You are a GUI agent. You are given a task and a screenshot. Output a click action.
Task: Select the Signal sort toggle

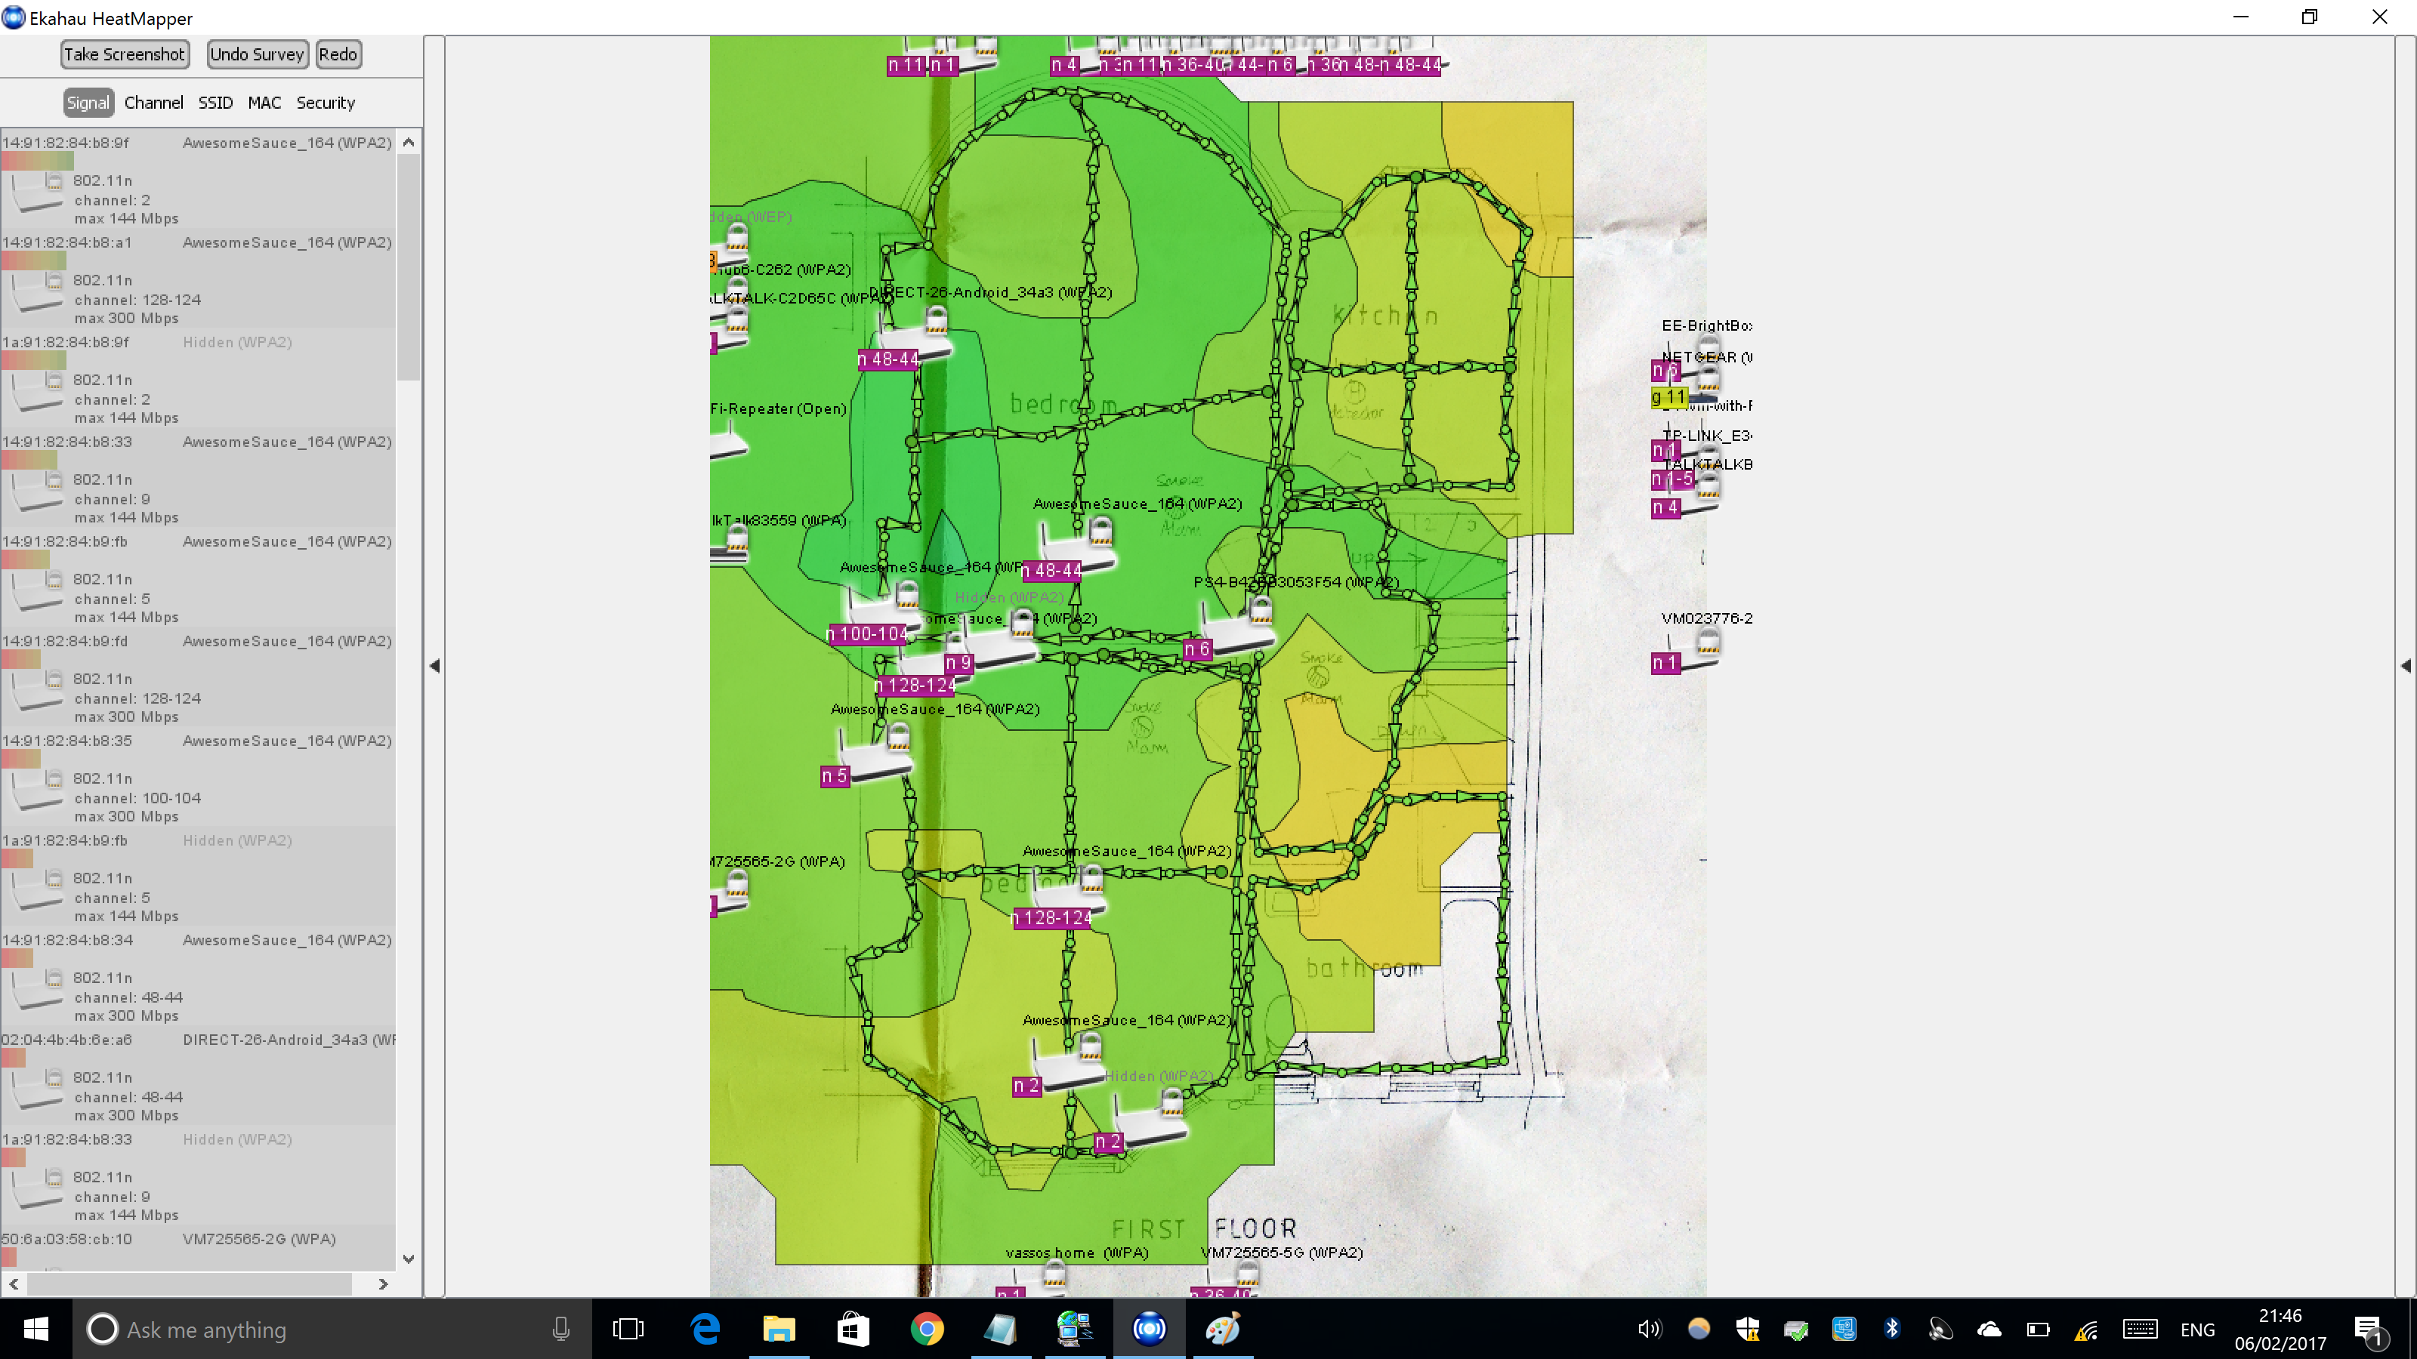88,103
